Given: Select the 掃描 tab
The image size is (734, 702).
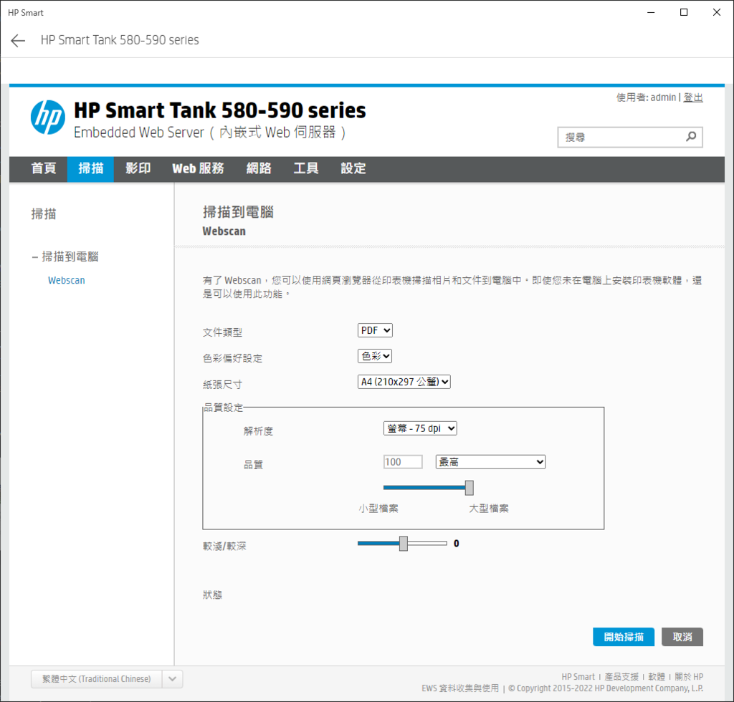Looking at the screenshot, I should click(90, 168).
